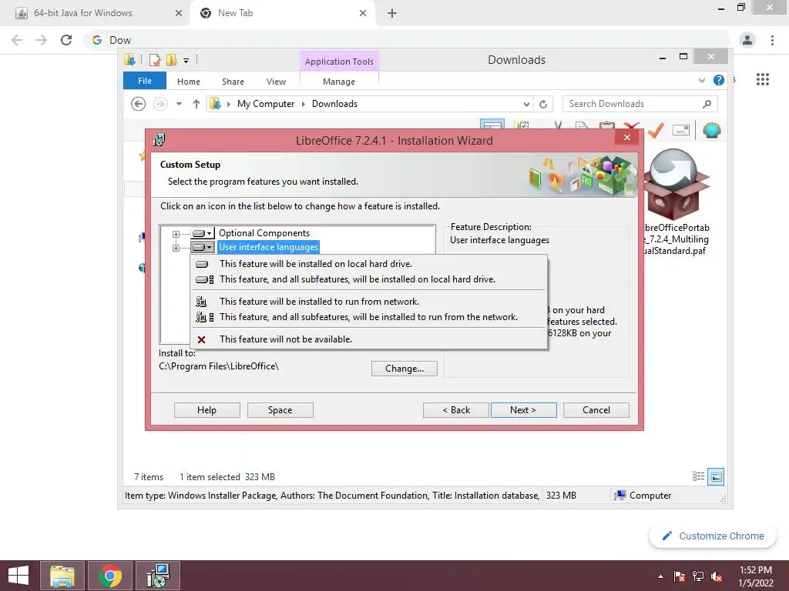Click the installer icon in wizard title bar

(159, 140)
